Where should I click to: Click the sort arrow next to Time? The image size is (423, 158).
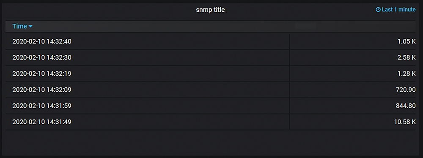tap(30, 27)
